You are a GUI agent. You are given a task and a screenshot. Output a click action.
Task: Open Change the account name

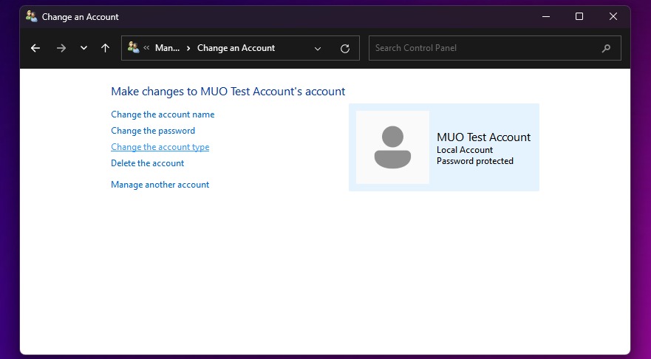click(163, 114)
